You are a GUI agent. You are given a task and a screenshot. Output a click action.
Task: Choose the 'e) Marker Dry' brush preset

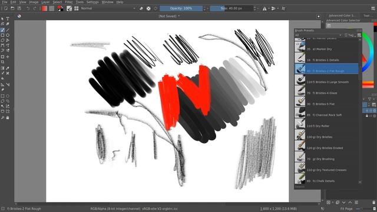pyautogui.click(x=326, y=47)
